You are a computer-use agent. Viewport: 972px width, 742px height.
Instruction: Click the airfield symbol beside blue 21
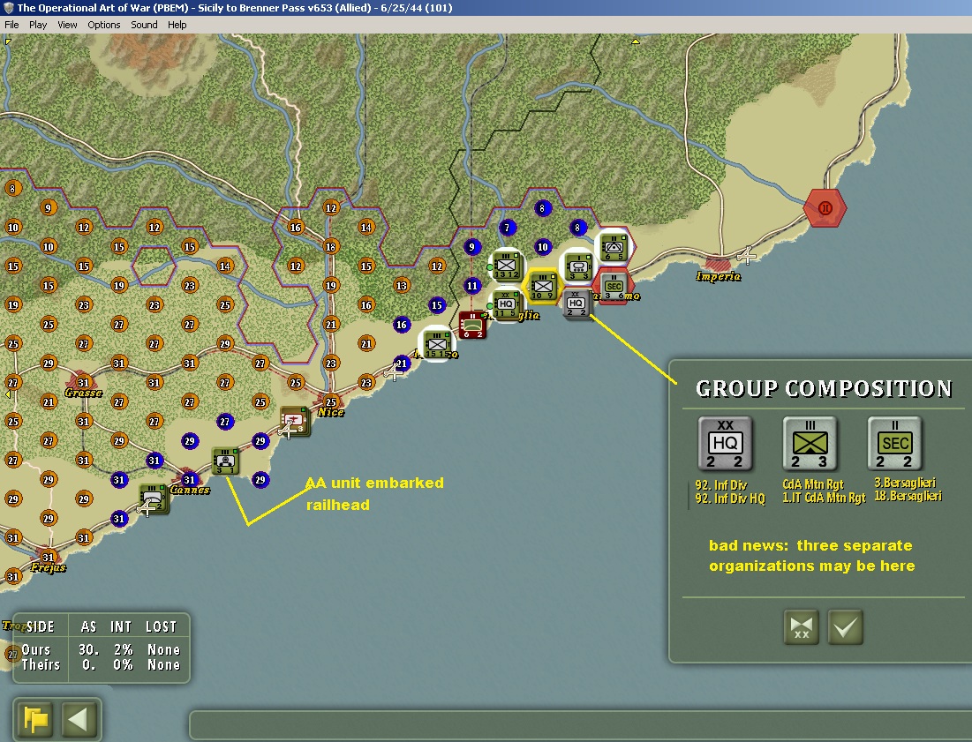pyautogui.click(x=392, y=372)
